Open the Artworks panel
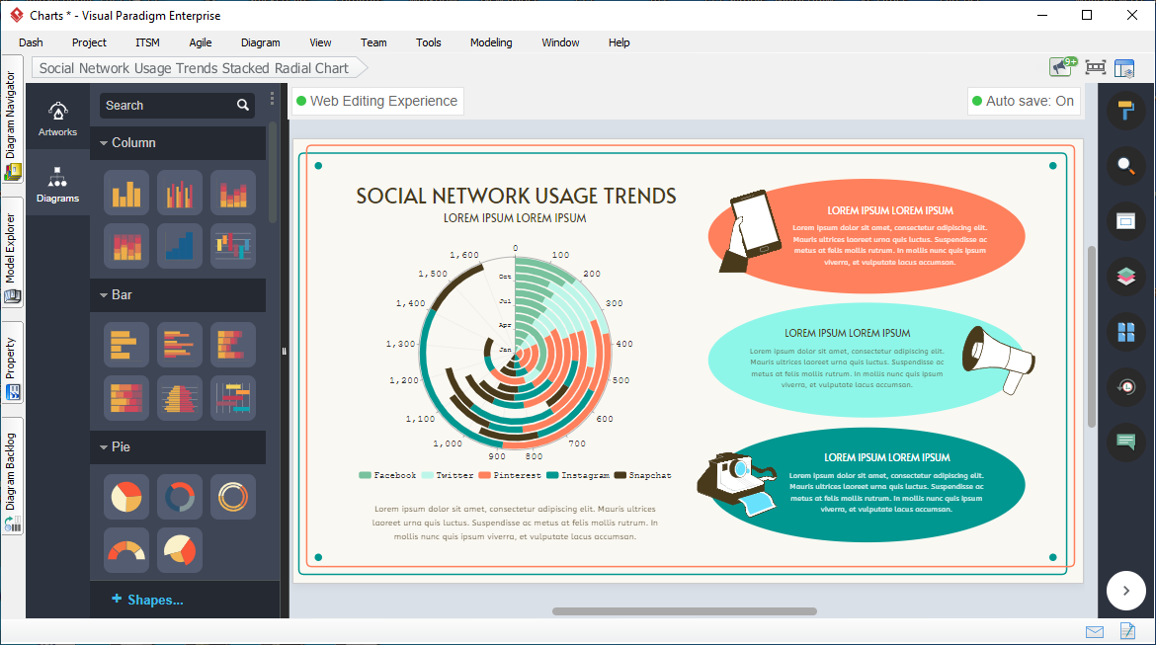Screen dimensions: 1156x645 point(57,118)
